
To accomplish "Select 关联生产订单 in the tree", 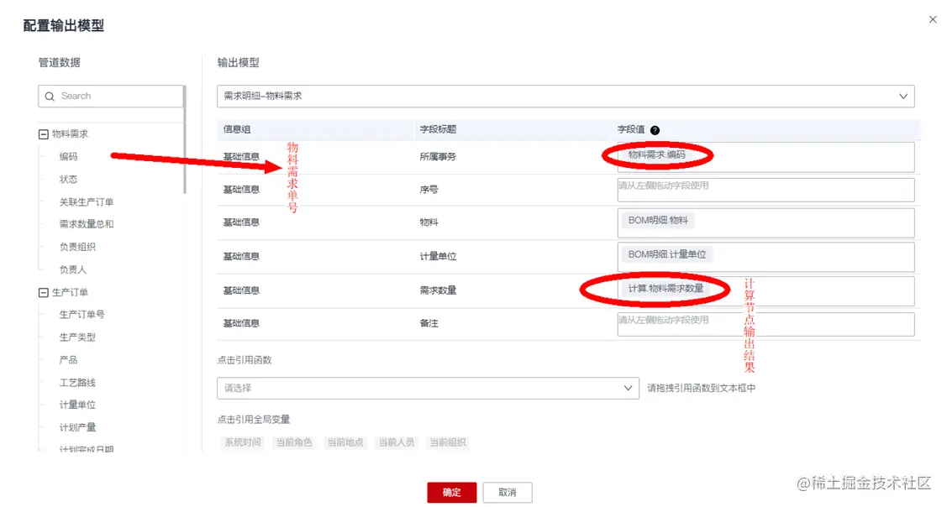I will 87,202.
